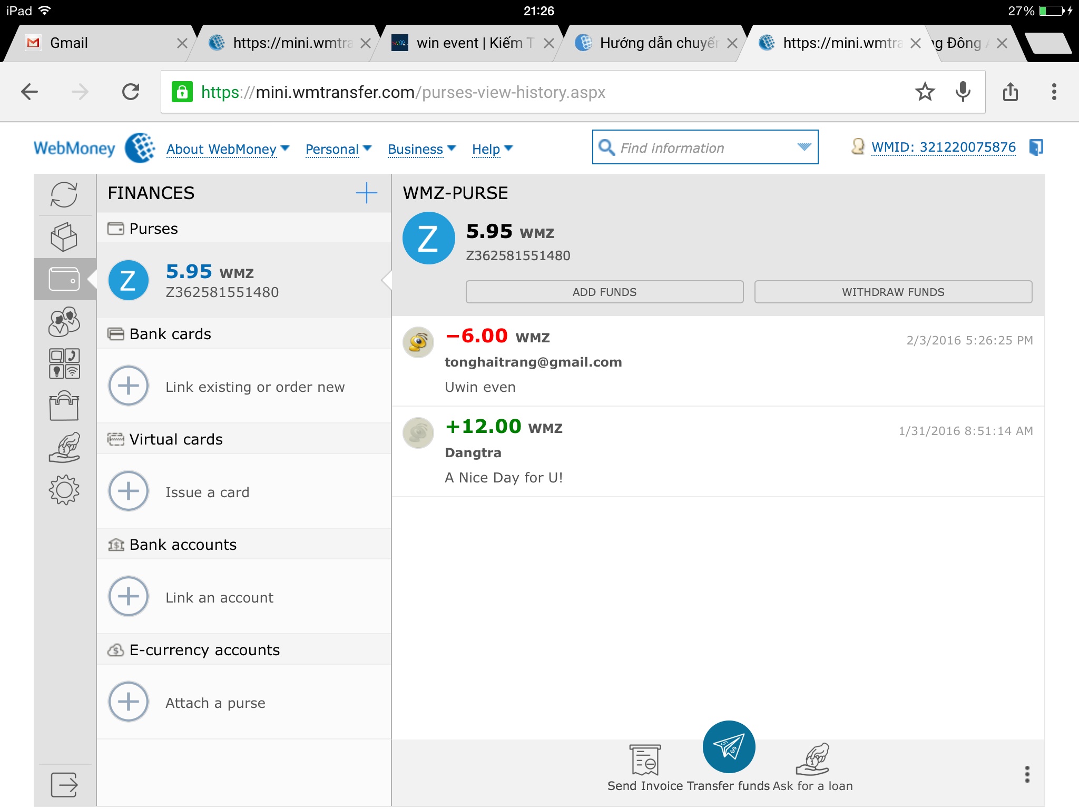The height and width of the screenshot is (809, 1079).
Task: Open the -6.00 WMZ transaction entry
Action: point(718,361)
